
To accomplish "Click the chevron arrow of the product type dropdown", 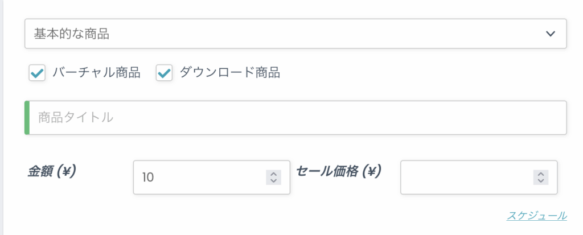I will 550,34.
